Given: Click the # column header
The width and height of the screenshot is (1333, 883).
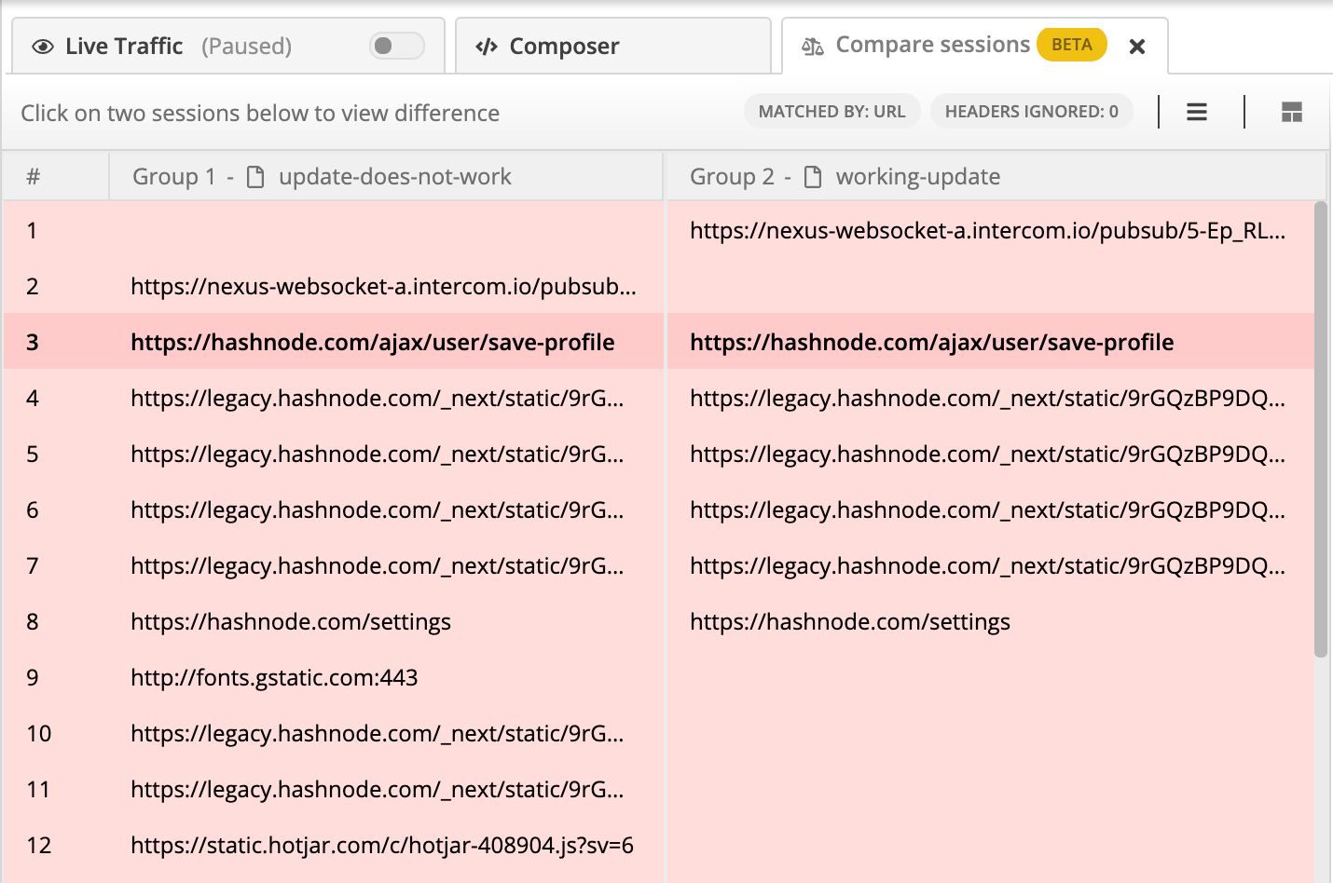Looking at the screenshot, I should pyautogui.click(x=56, y=176).
